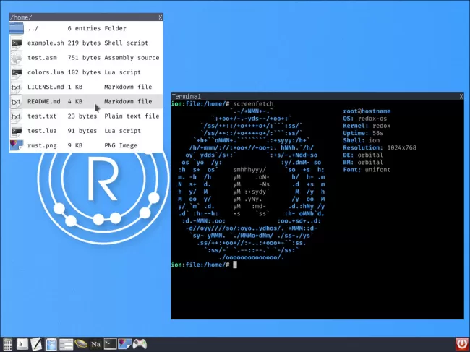Close the /home/ file manager window
Screen dimensions: 470x352
point(160,17)
